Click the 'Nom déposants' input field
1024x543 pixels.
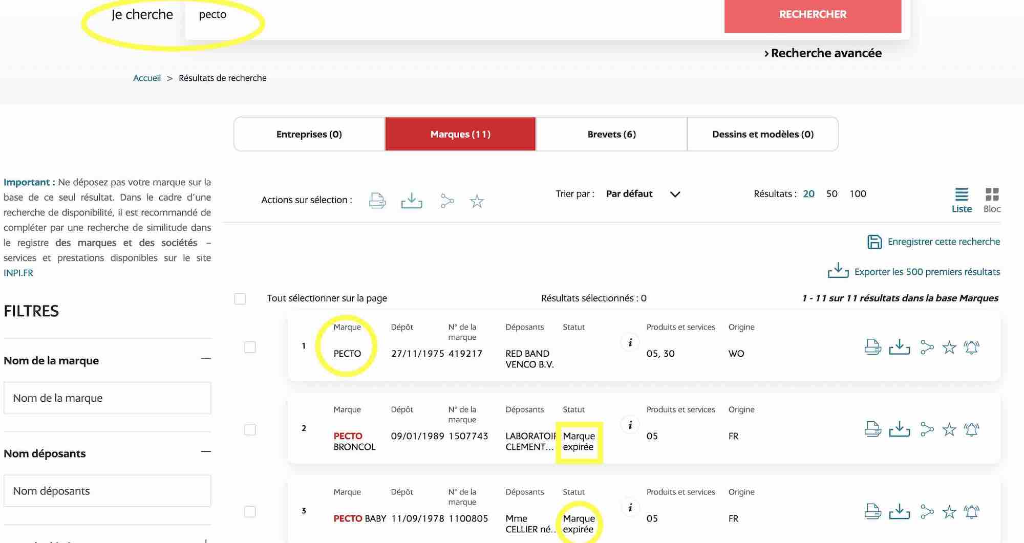click(107, 491)
